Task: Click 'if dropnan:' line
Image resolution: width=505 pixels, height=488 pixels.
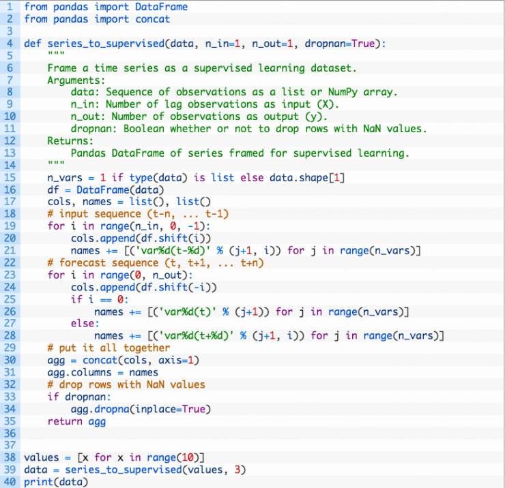Action: [79, 397]
